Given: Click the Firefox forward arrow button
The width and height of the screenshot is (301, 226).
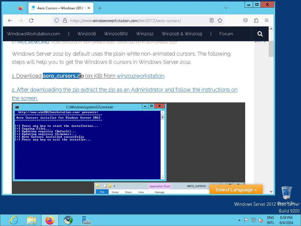Looking at the screenshot, I should [21, 21].
